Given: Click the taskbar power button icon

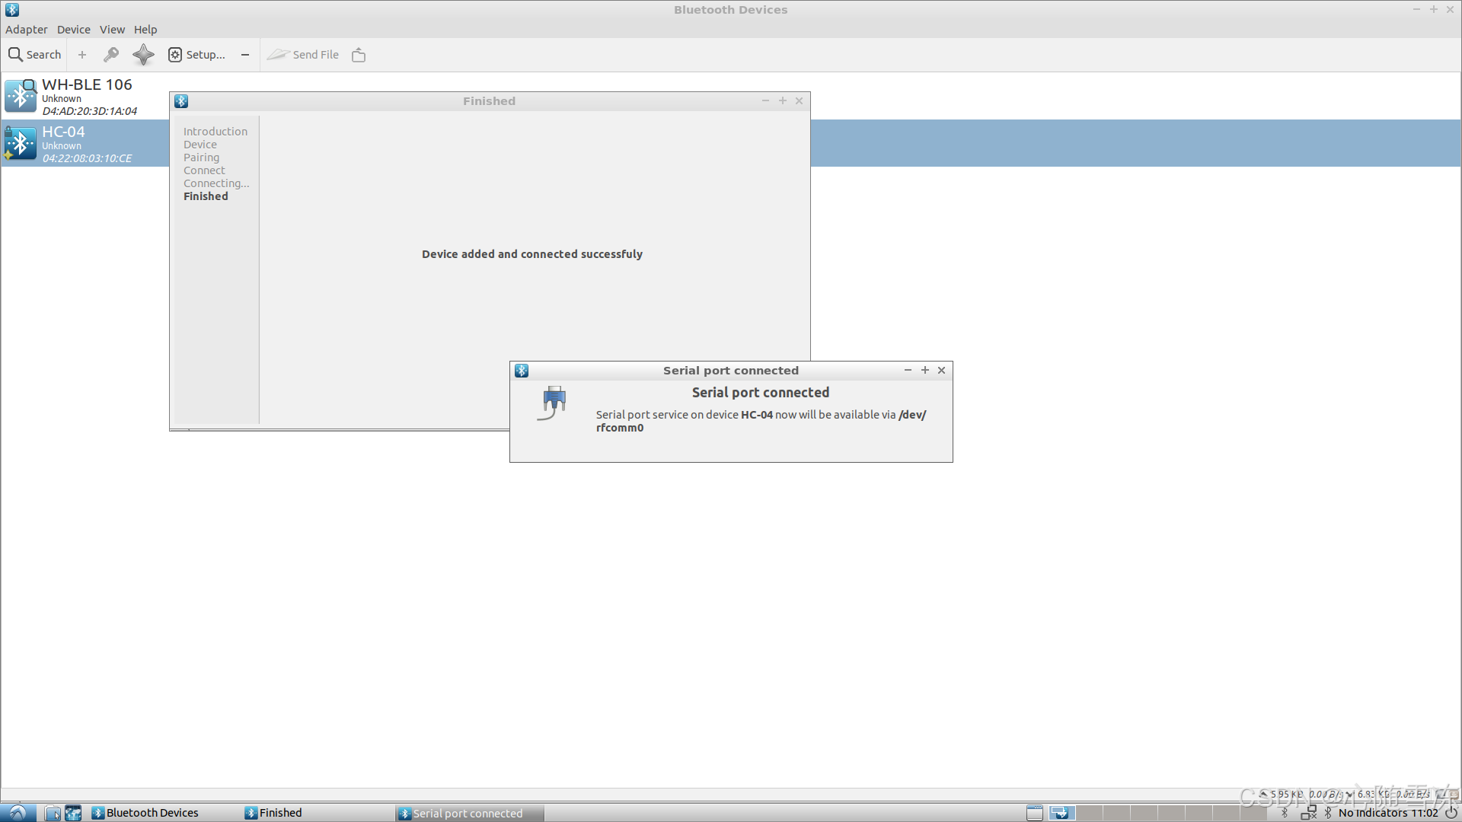Looking at the screenshot, I should [1451, 813].
